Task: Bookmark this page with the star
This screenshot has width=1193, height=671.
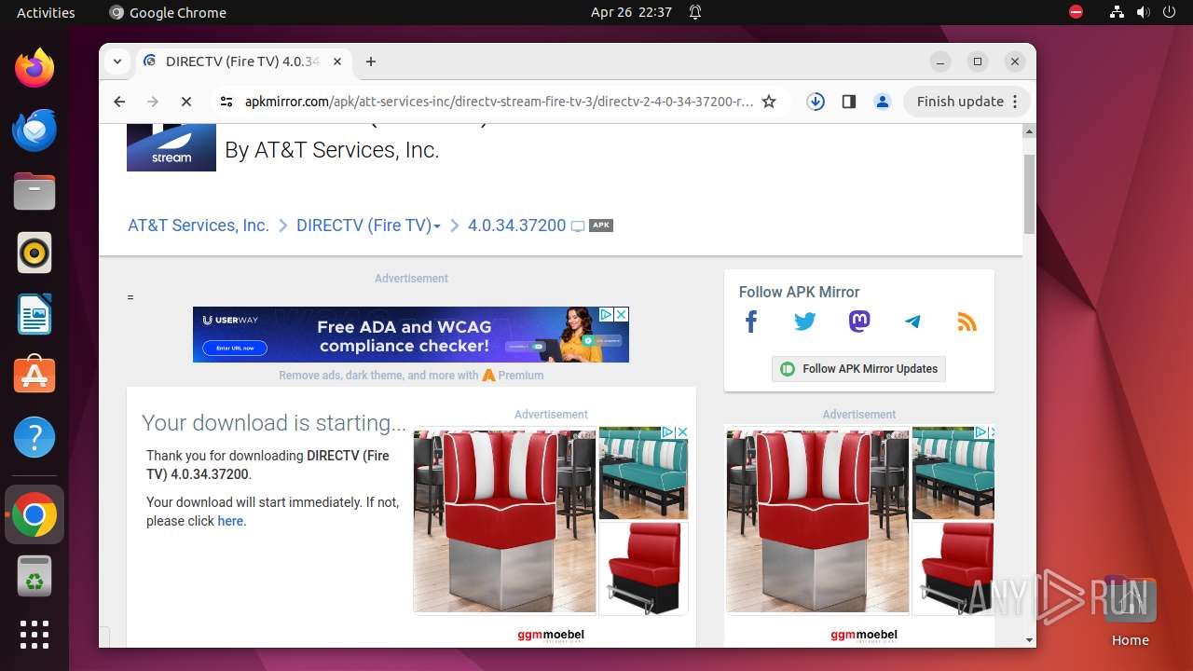Action: pos(769,102)
